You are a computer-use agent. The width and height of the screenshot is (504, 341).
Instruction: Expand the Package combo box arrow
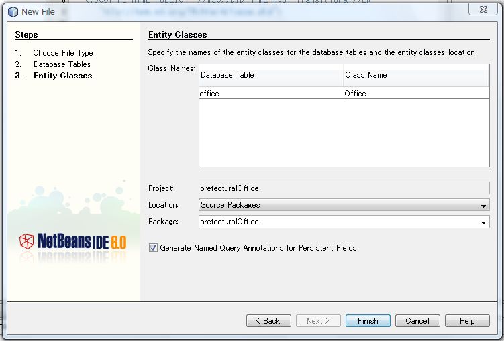point(483,222)
